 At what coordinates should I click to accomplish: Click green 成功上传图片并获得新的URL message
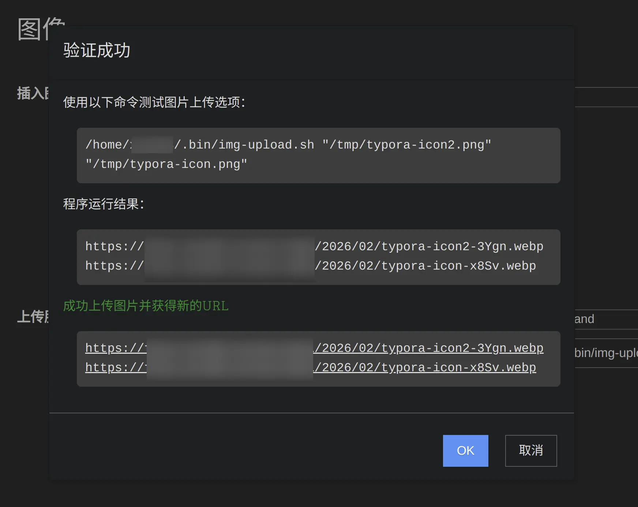click(146, 306)
